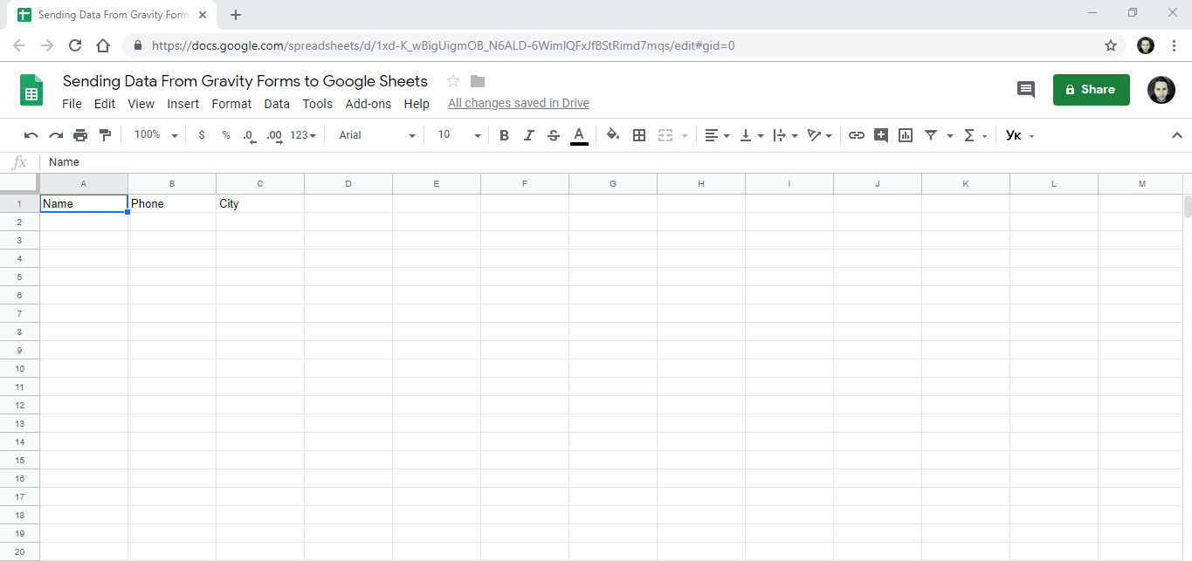Bookmark this page with Chrome star
Image resolution: width=1192 pixels, height=561 pixels.
tap(1111, 45)
